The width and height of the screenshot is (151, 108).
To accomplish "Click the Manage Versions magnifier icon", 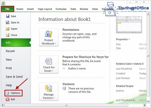I will tap(48, 88).
